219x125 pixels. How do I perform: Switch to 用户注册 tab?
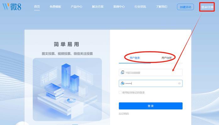coord(167,58)
